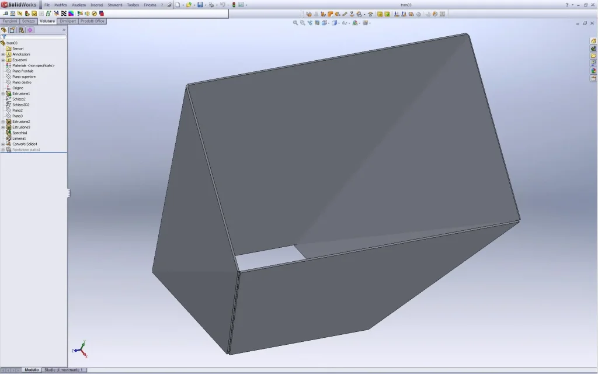Open File Explorer in task pane

point(593,56)
